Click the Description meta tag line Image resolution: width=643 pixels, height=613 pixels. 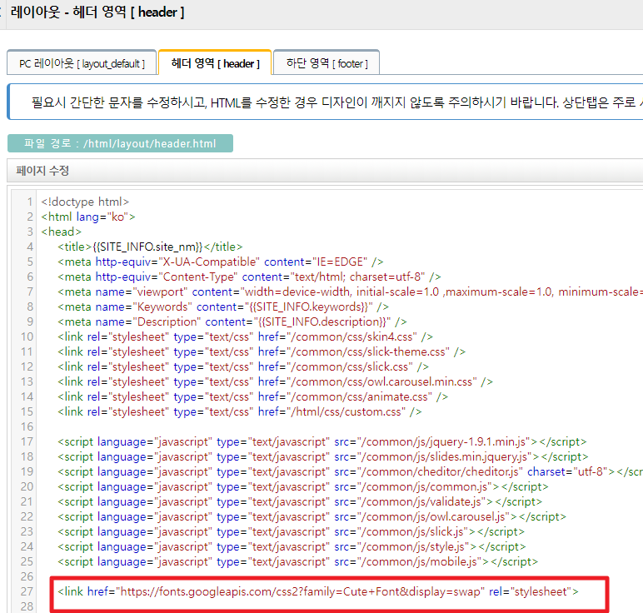coord(232,321)
